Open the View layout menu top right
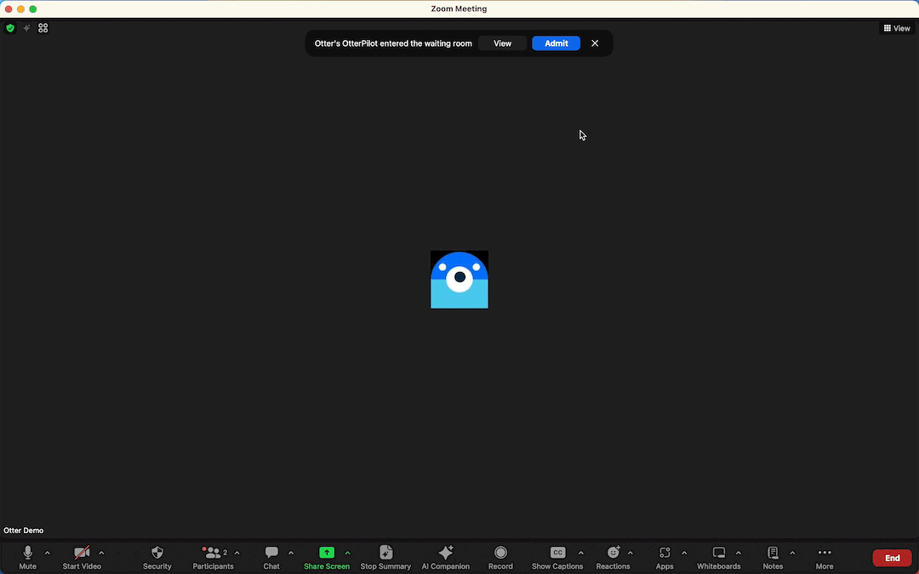 [897, 28]
